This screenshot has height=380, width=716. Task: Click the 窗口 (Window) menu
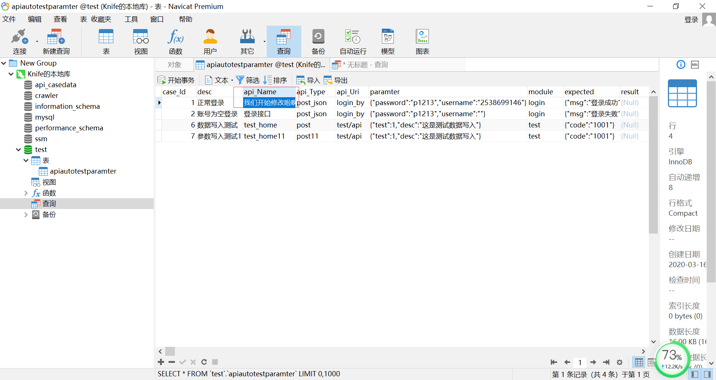click(x=157, y=19)
